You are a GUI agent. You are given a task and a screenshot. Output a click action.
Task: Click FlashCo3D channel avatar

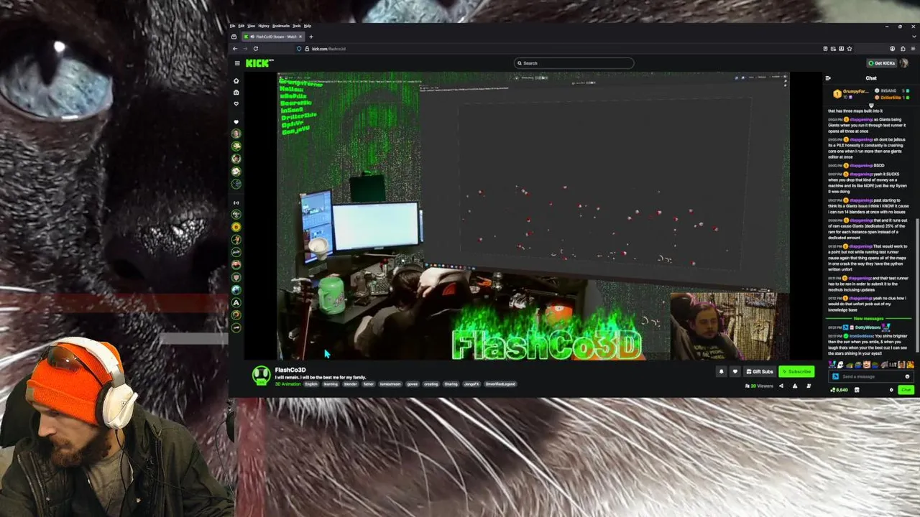261,375
